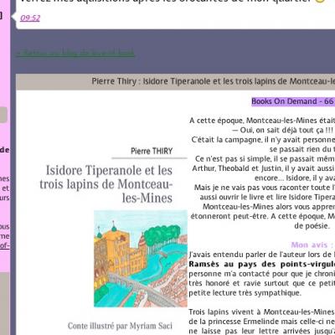Open the underlined sidebar link ending in 'of-'
The image size is (335, 335).
click(5, 245)
